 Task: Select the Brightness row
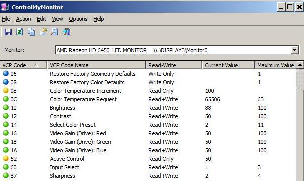click(x=148, y=108)
